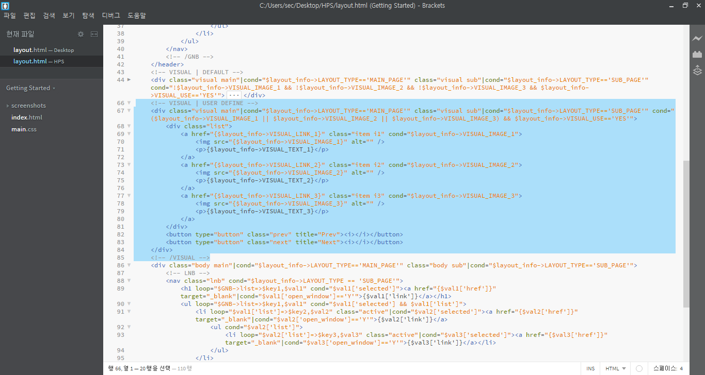705x375 pixels.
Task: Open the Extension Manager brick icon
Action: tap(697, 54)
